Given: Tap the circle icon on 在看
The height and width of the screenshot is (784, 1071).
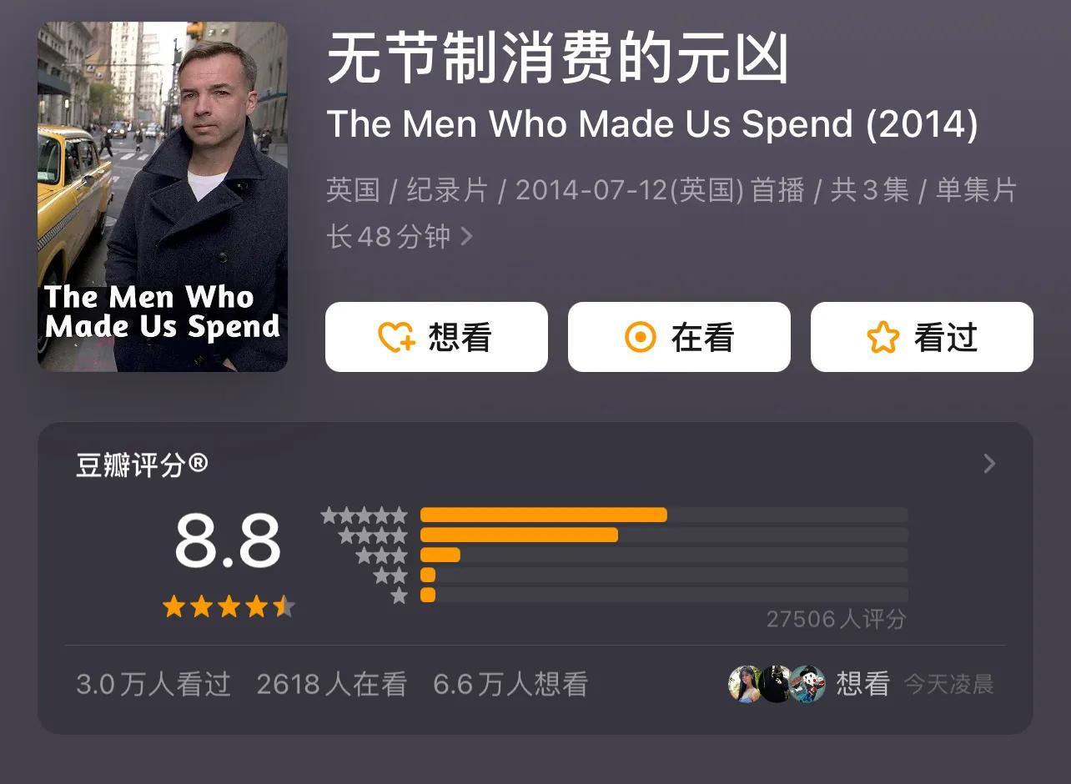Looking at the screenshot, I should pyautogui.click(x=641, y=338).
